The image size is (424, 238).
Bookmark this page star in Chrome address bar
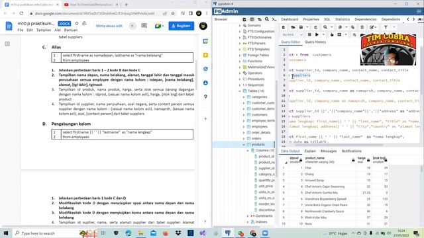[173, 13]
